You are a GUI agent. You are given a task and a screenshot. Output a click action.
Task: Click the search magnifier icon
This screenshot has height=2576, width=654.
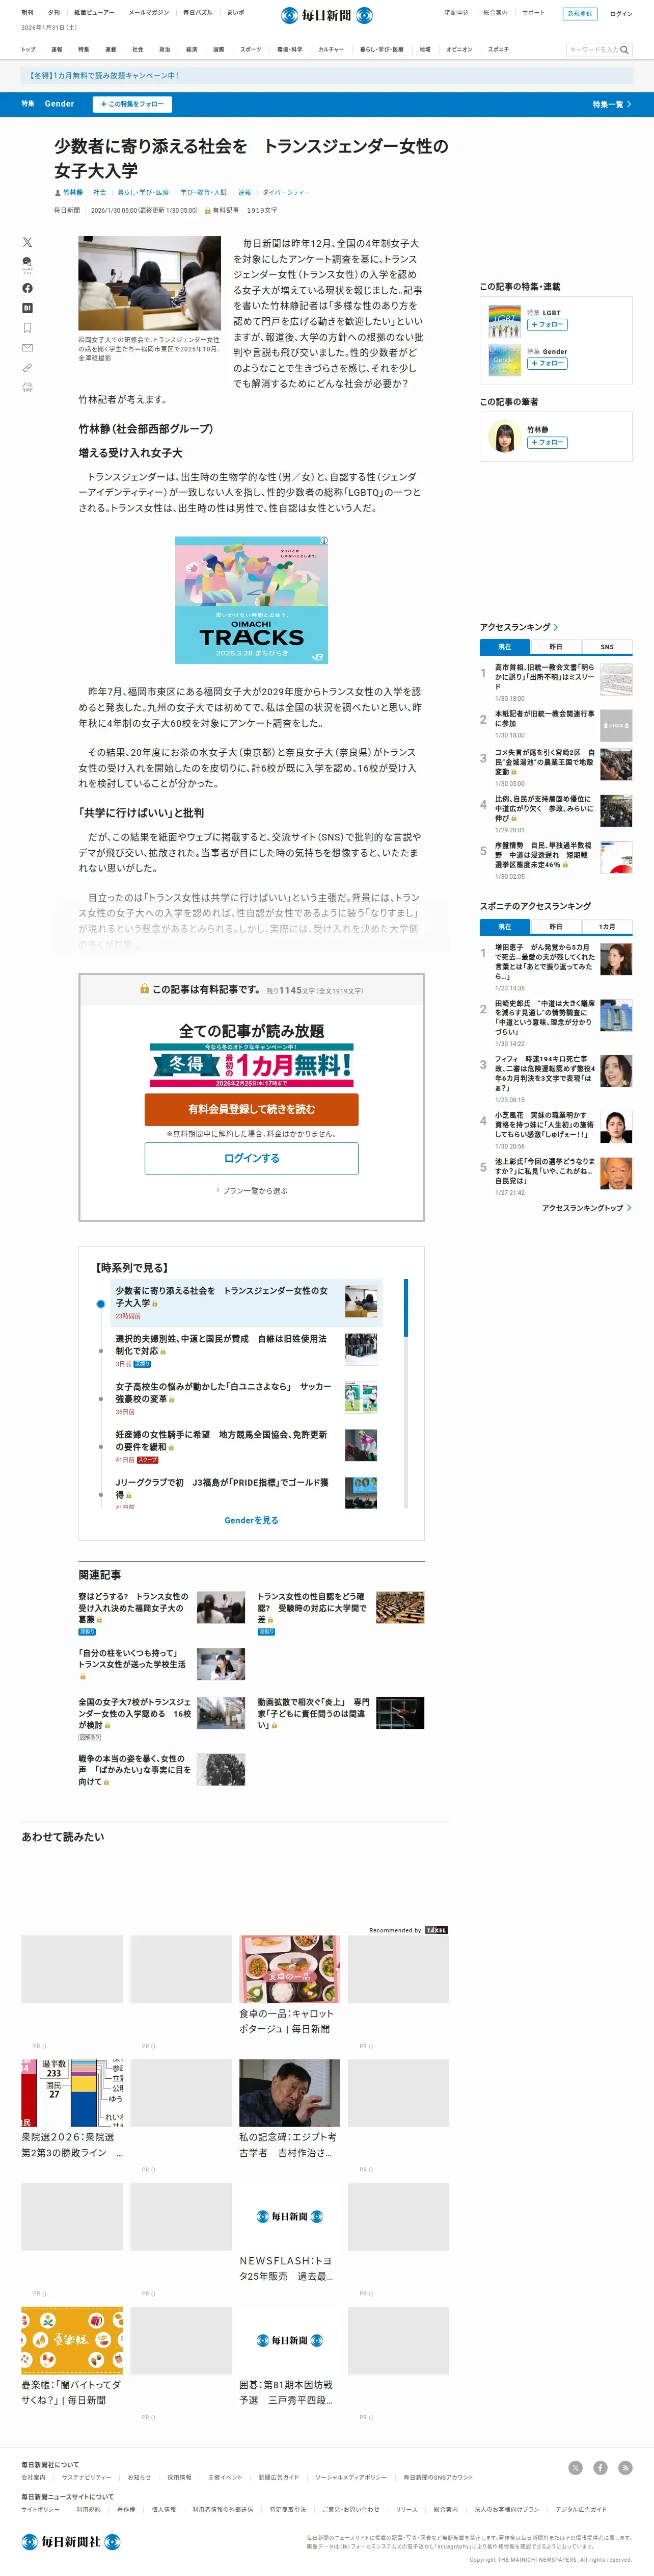pyautogui.click(x=625, y=49)
